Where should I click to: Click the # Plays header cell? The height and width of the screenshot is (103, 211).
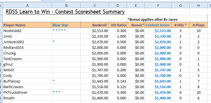point(199,25)
